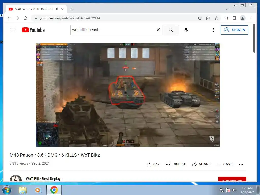The width and height of the screenshot is (260, 195).
Task: Launch Windows Media Player from taskbar
Action: (38, 190)
